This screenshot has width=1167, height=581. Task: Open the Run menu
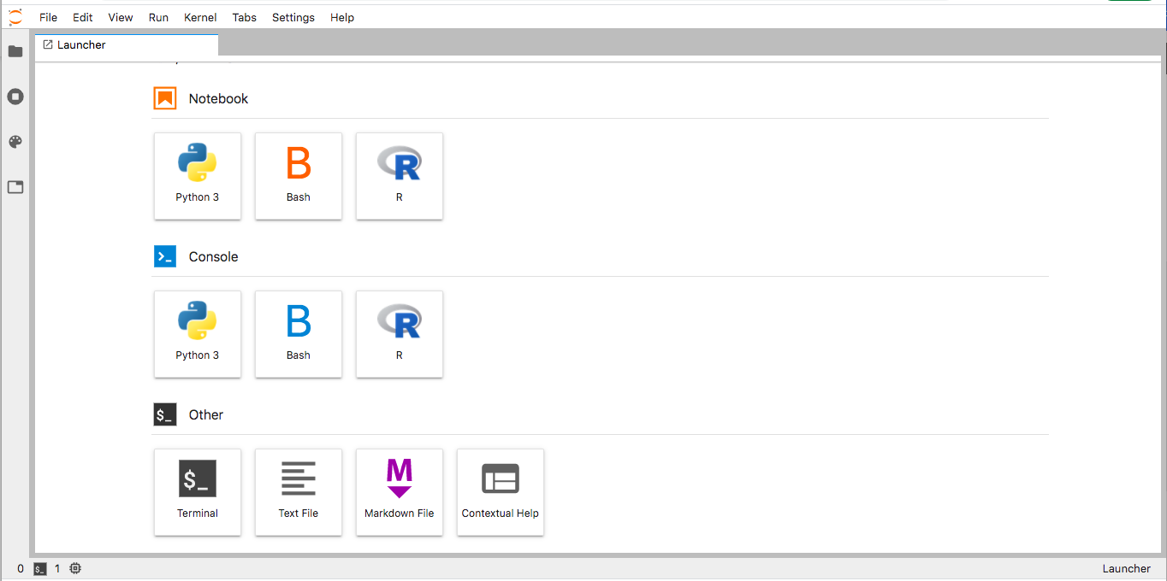[158, 17]
